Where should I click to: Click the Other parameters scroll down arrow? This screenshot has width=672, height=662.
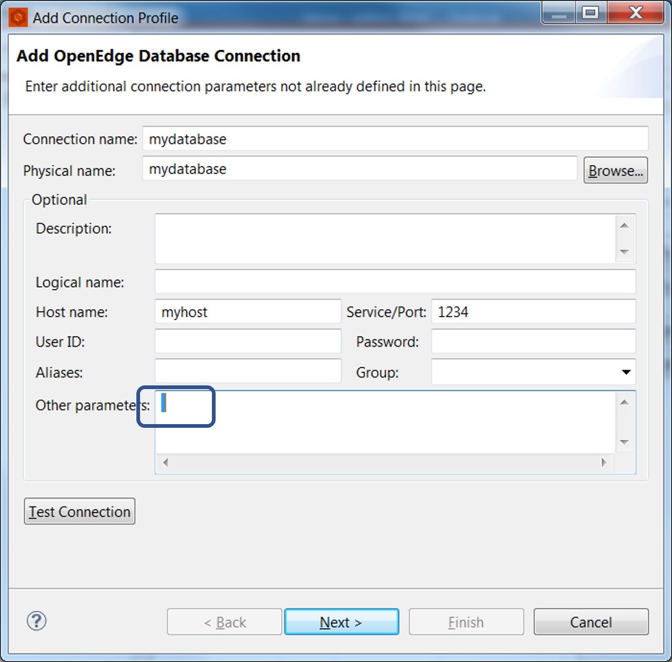click(x=624, y=442)
